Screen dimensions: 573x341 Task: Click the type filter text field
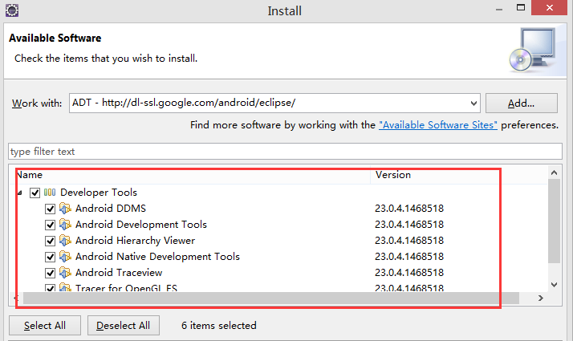(x=286, y=152)
